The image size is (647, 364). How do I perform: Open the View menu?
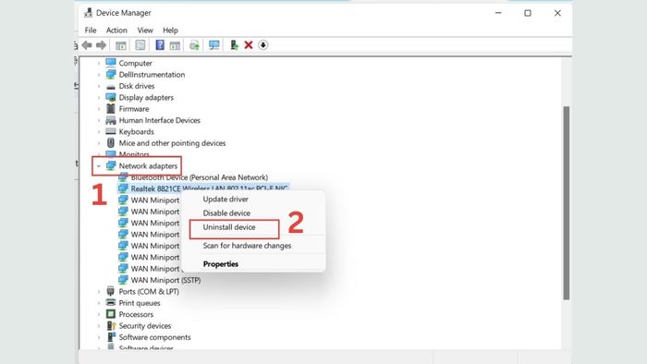click(145, 30)
